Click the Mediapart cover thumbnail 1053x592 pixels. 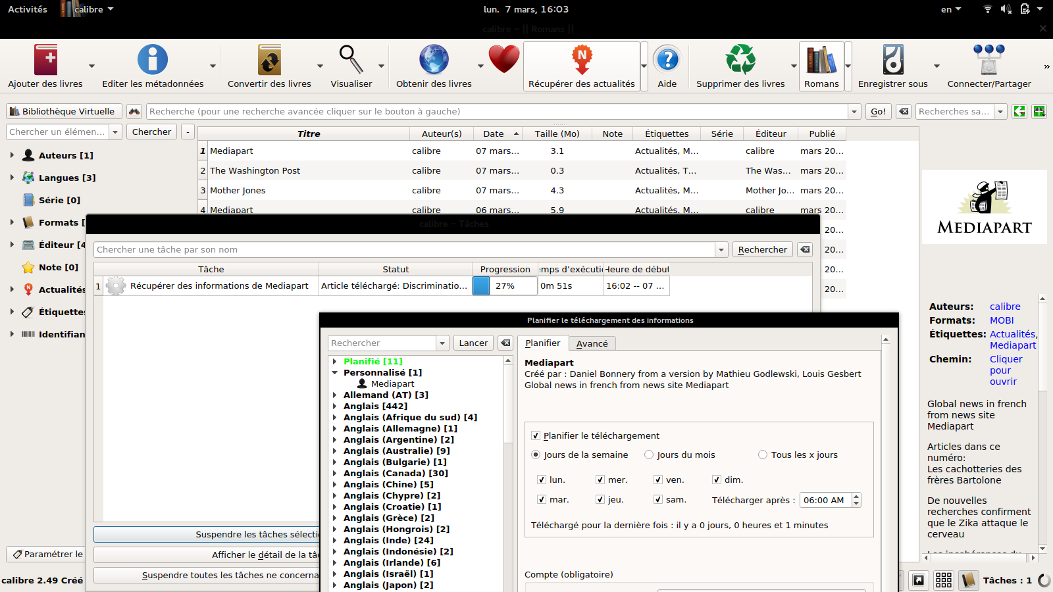click(985, 207)
